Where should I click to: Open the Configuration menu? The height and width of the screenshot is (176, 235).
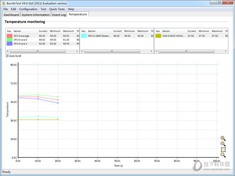click(x=28, y=9)
